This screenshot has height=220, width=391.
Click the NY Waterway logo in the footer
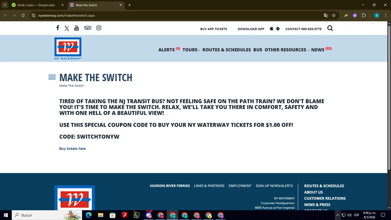75,198
